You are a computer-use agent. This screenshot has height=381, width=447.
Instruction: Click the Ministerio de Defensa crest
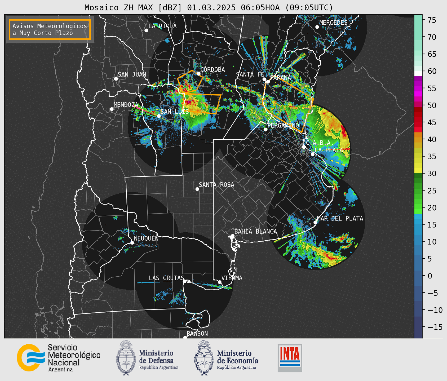[x=126, y=358]
